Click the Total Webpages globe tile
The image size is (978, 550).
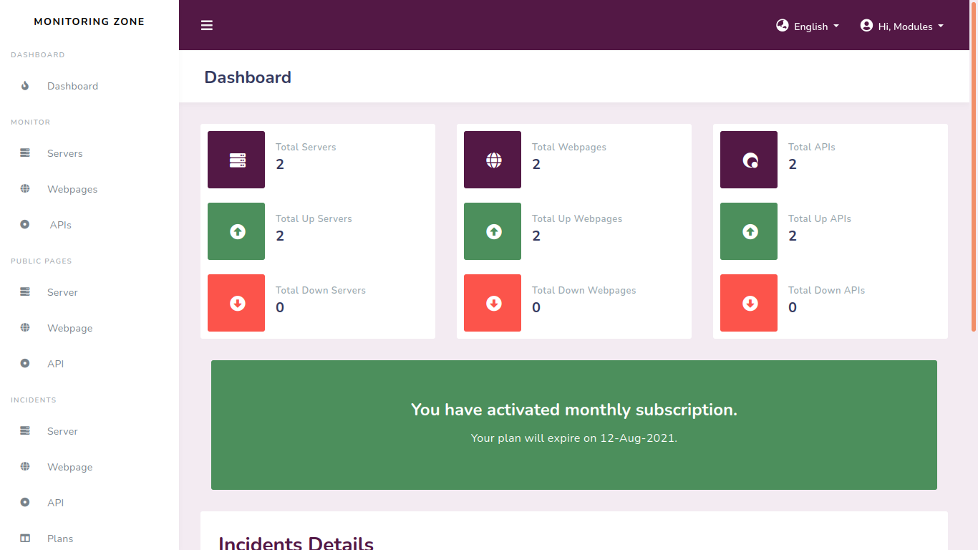coord(493,160)
